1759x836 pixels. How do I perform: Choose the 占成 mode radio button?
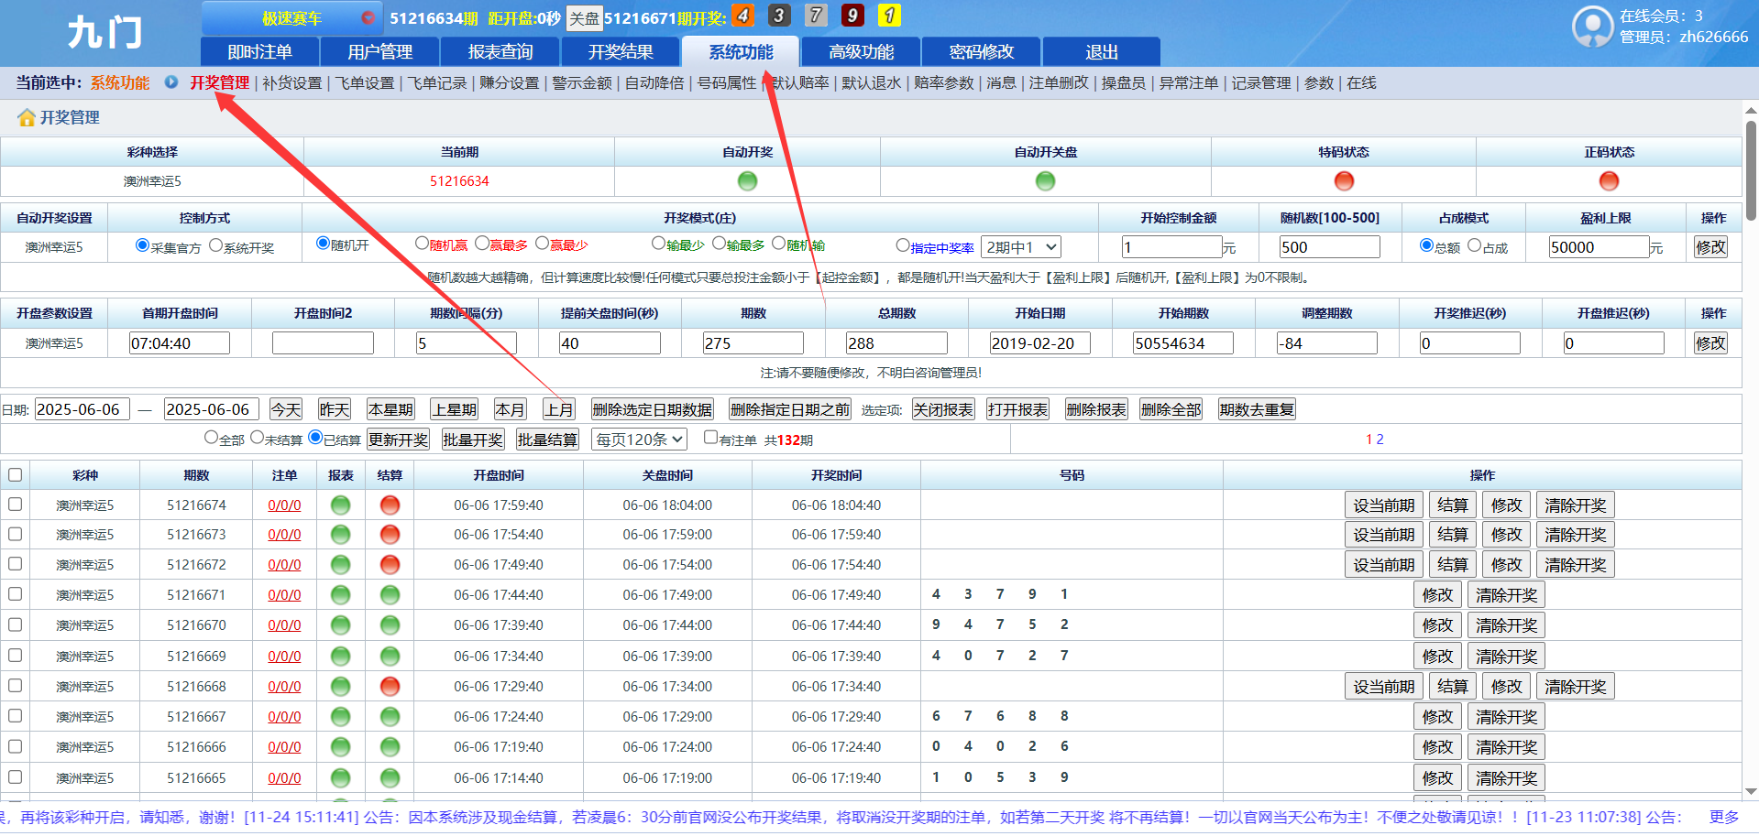pos(1475,245)
